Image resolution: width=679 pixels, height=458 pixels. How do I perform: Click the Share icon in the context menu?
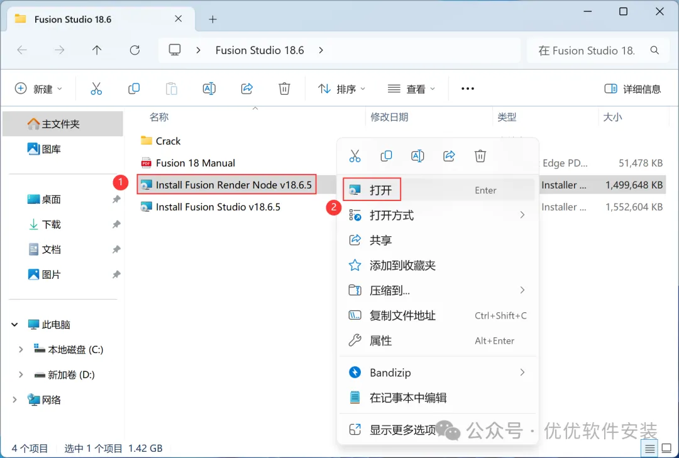449,156
